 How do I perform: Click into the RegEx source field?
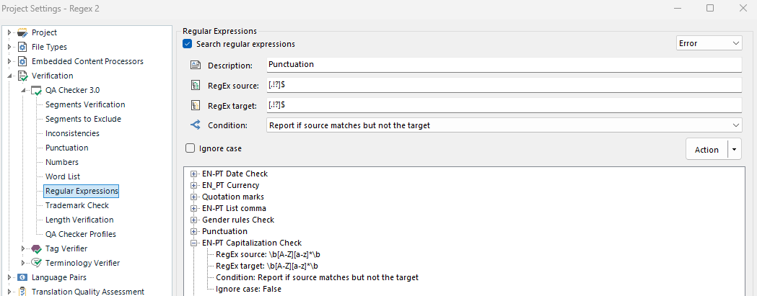tap(504, 85)
